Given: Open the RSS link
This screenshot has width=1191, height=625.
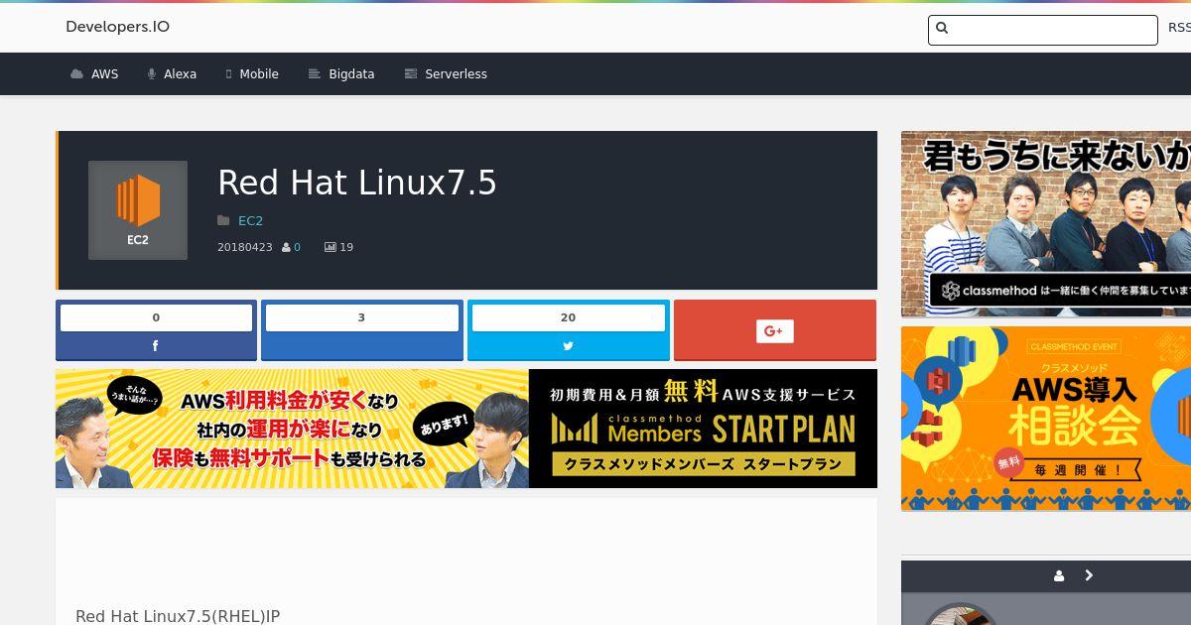Looking at the screenshot, I should [x=1179, y=28].
